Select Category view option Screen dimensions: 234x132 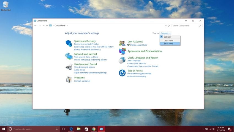click(170, 37)
